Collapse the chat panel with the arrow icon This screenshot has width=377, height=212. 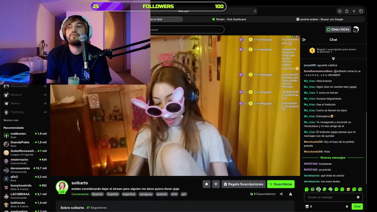pyautogui.click(x=304, y=40)
